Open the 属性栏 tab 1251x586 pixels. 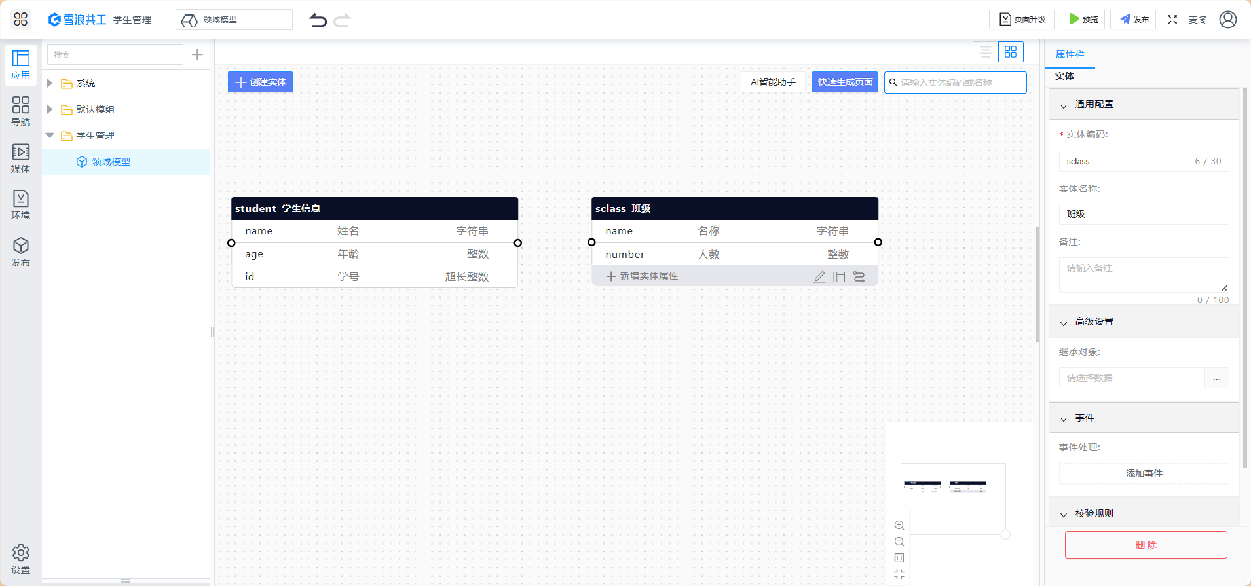point(1070,55)
